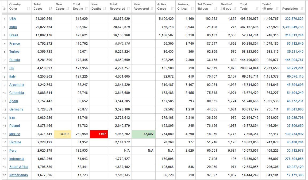Select Turkey total deaths value 49,071
Viewport: 308px width, 180px height.
(83, 51)
